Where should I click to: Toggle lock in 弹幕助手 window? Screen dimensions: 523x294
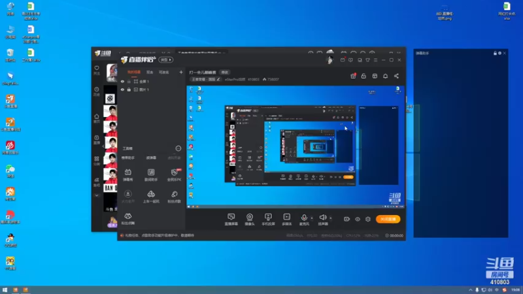tap(496, 54)
